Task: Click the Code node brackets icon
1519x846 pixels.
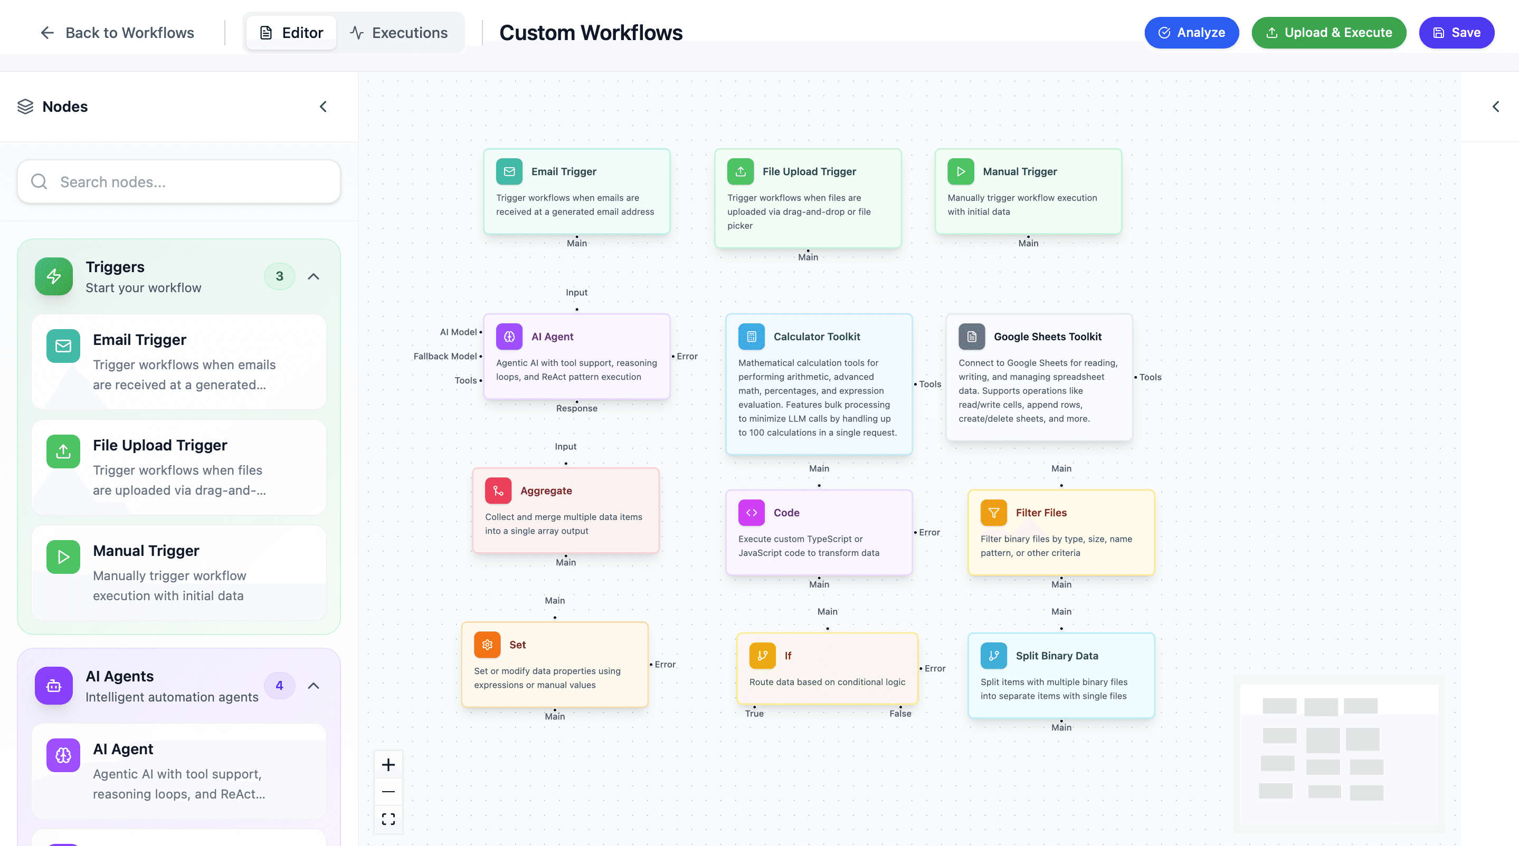Action: coord(751,513)
